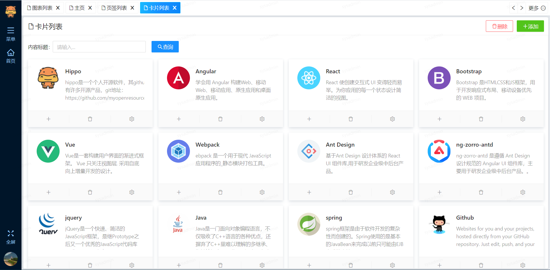Click the Vue logo avatar
This screenshot has height=270, width=550.
48,151
